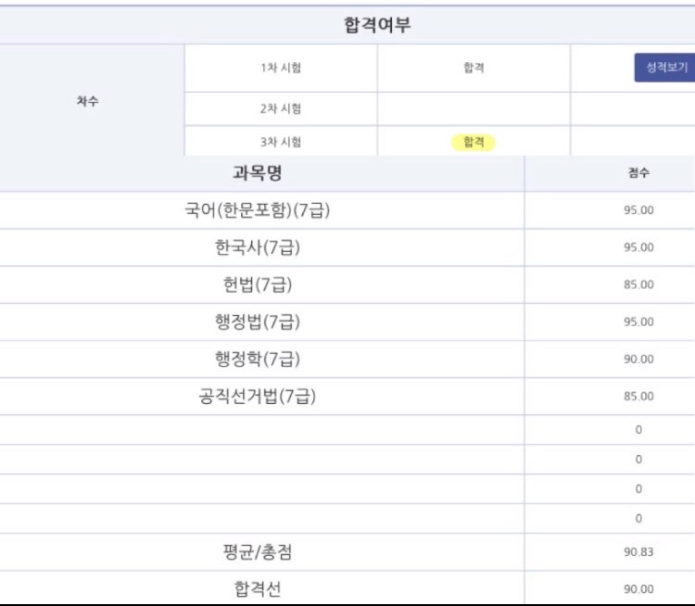The width and height of the screenshot is (695, 606).
Task: Click the 합격여부 table header
Action: pos(377,25)
